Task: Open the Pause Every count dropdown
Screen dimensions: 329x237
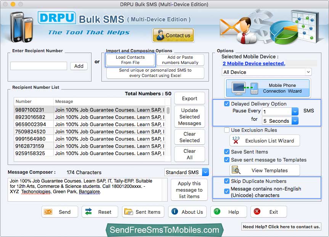Action: [295, 111]
